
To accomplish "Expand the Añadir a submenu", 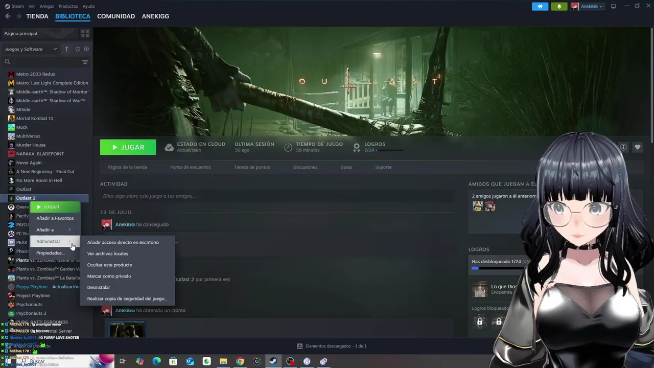I will tap(55, 229).
